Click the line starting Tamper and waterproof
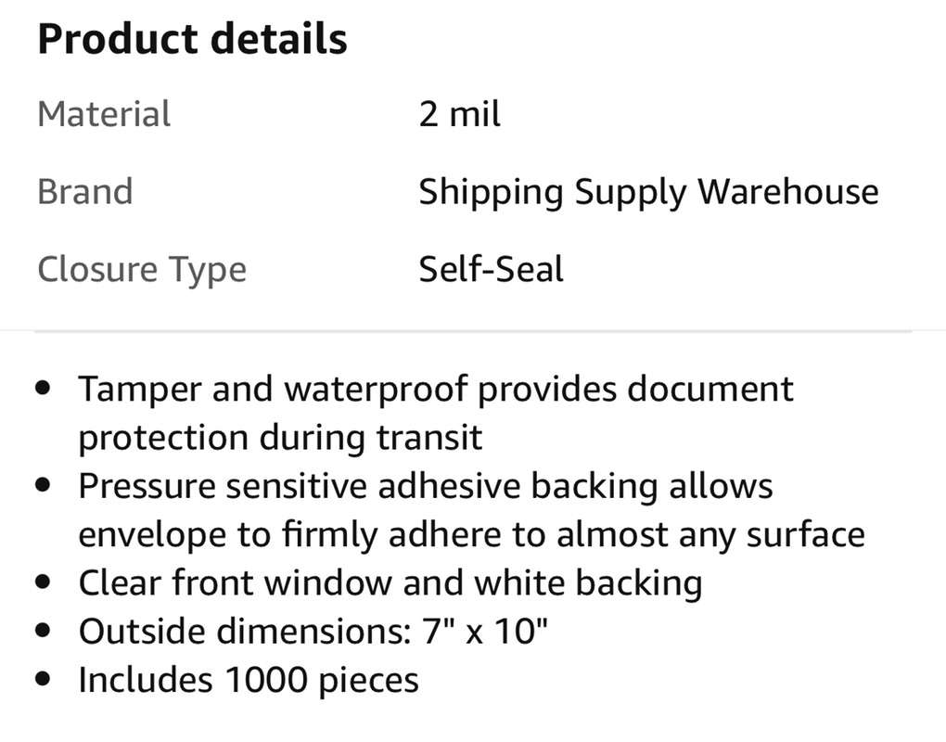Viewport: 946px width, 742px height. click(436, 389)
